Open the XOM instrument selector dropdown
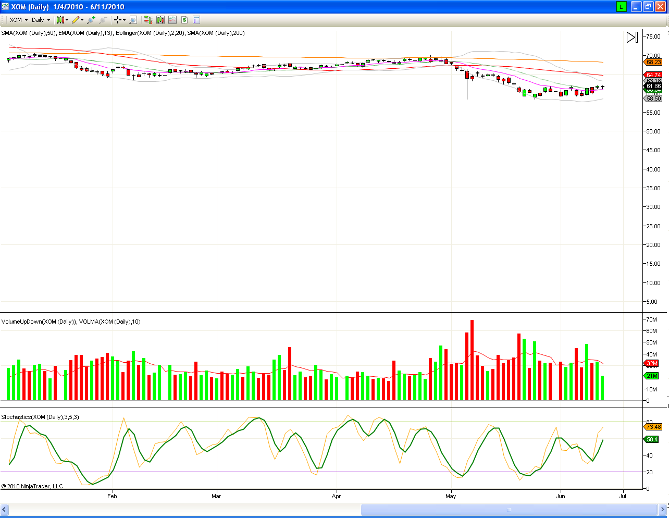 (x=19, y=20)
